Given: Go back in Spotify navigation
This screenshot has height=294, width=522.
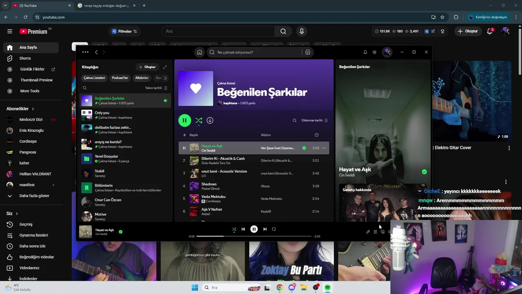Looking at the screenshot, I should (96, 52).
